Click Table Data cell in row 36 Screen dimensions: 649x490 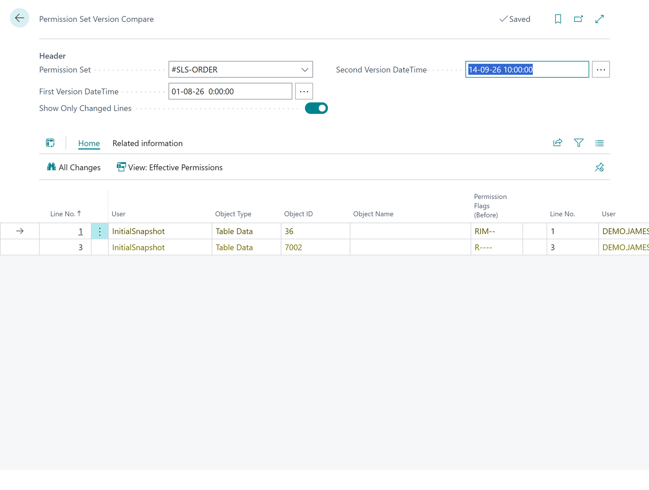point(246,231)
